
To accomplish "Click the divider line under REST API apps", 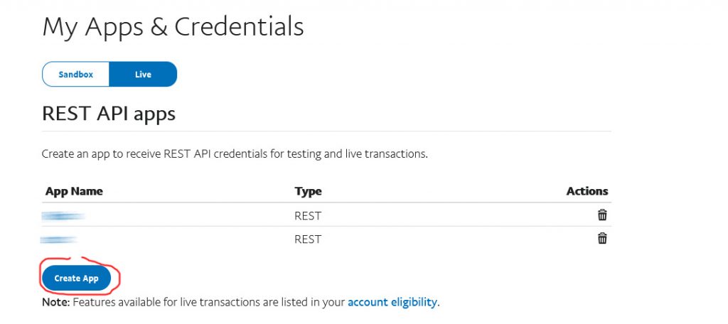I will click(326, 131).
